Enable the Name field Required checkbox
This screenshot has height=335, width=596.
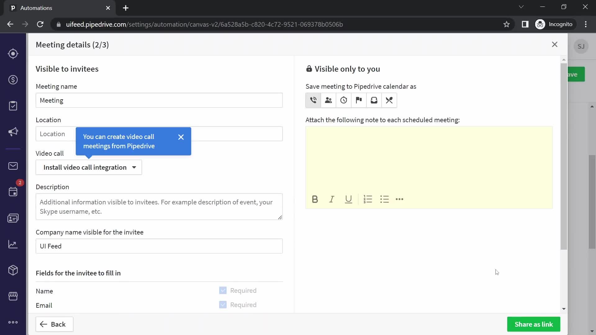(223, 290)
